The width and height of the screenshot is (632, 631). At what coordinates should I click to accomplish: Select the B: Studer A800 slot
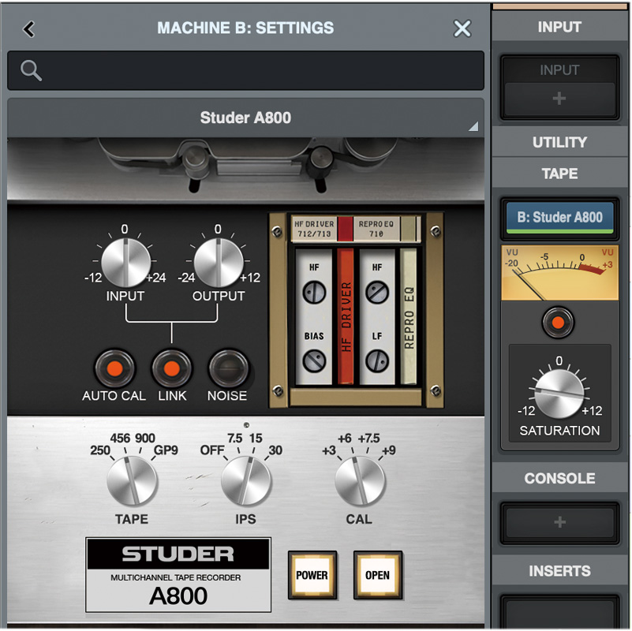(559, 218)
